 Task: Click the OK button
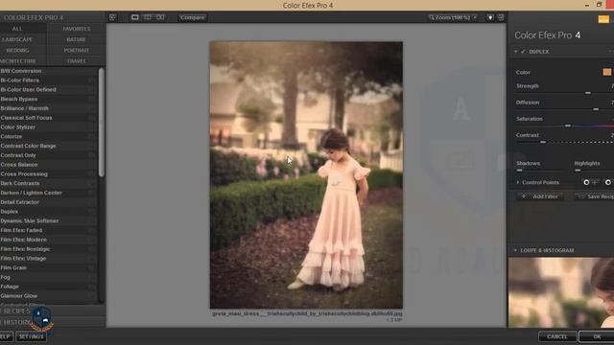[x=597, y=336]
